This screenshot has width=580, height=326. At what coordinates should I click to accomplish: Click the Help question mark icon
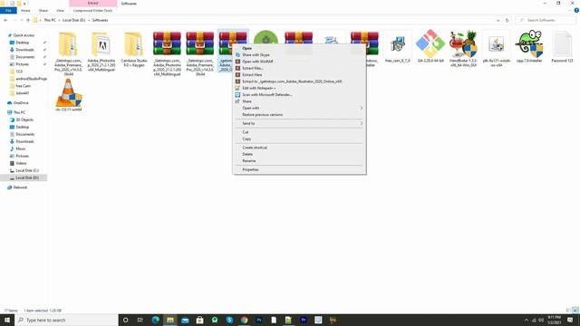pos(576,10)
